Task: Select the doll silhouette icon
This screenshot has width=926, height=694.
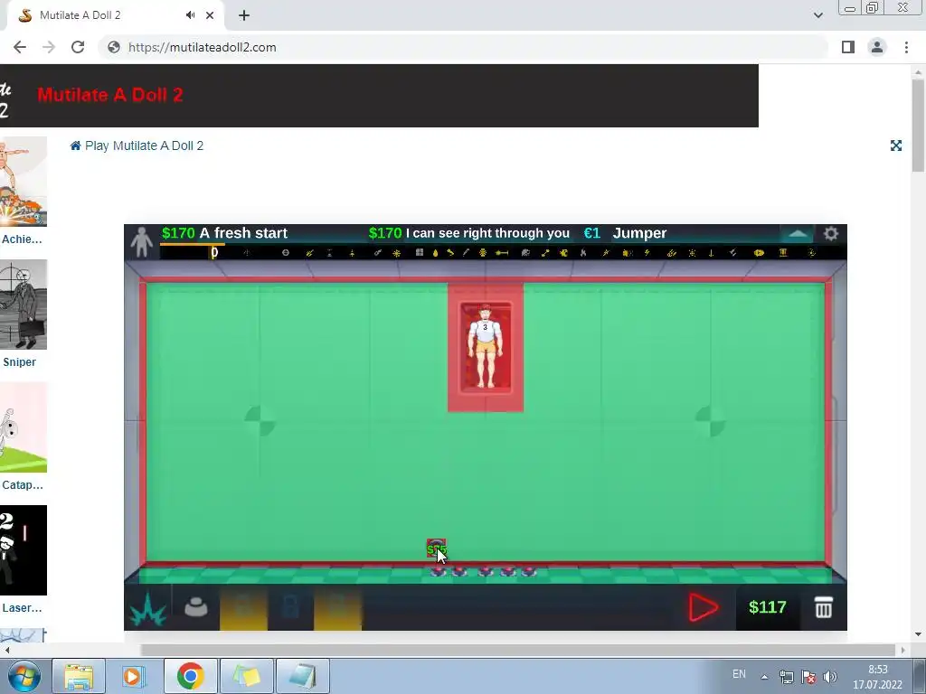Action: pos(142,242)
